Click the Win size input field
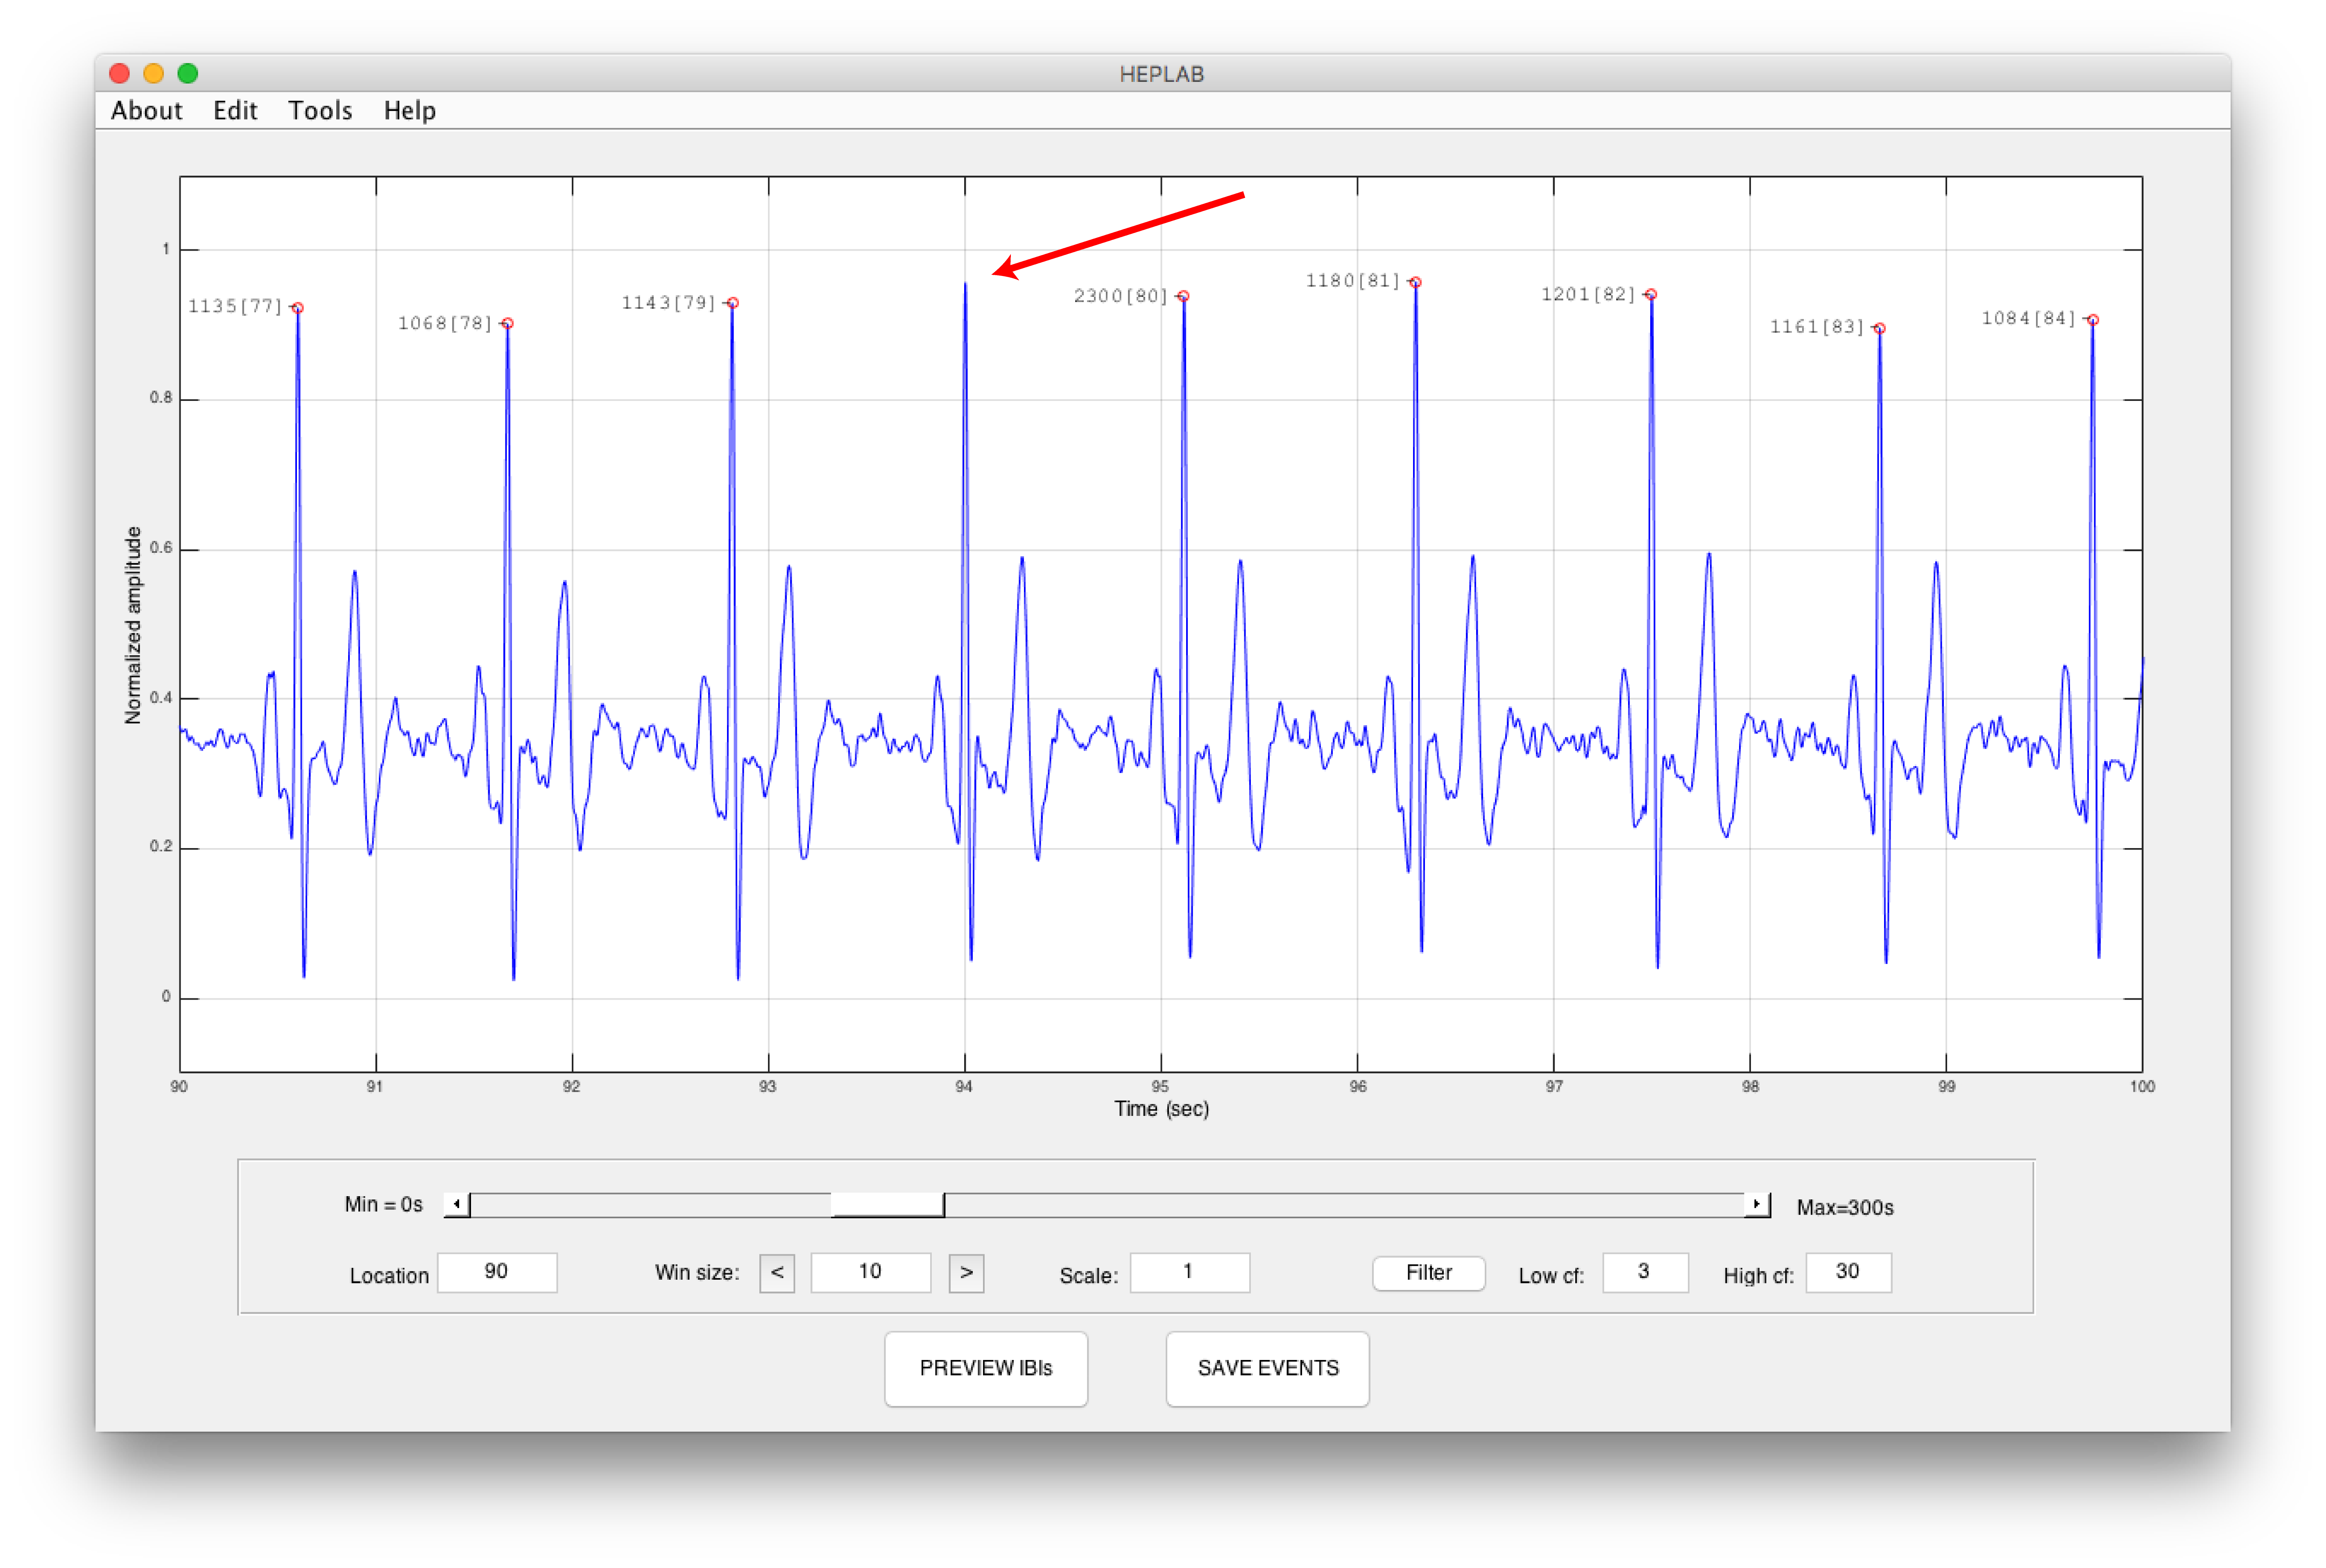Viewport: 2326px width, 1568px height. coord(870,1272)
